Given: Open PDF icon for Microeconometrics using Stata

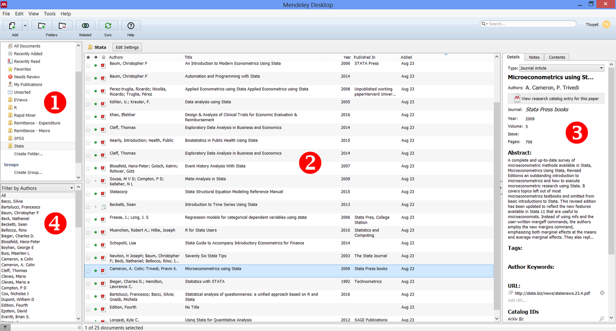Looking at the screenshot, I should (x=103, y=271).
